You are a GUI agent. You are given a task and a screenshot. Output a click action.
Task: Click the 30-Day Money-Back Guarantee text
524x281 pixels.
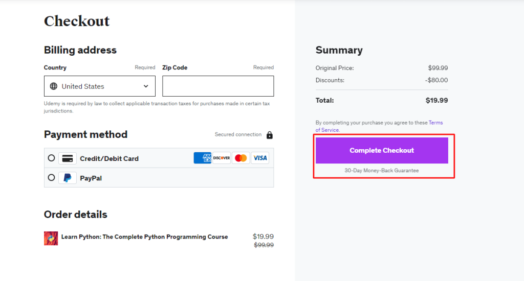[x=382, y=171]
